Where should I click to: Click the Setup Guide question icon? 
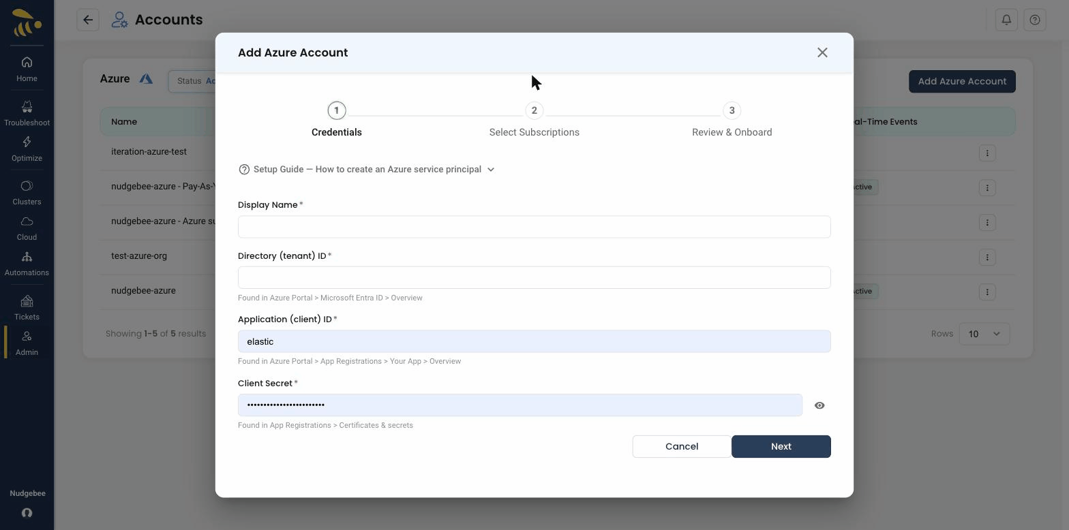(x=244, y=170)
